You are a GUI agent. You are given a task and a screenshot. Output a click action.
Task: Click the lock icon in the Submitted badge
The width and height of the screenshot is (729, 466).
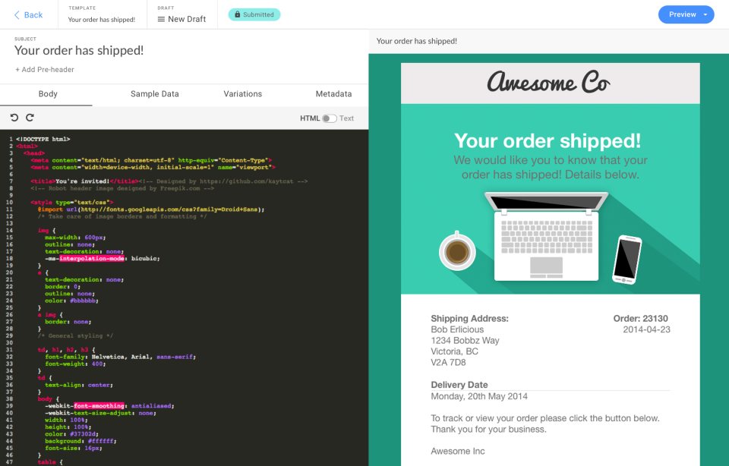[x=238, y=14]
